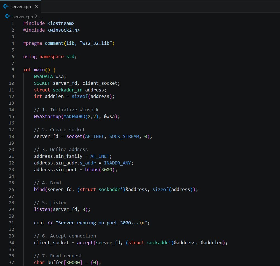Screen dimensions: 280x266
Task: Click "ws2_32.lib" string in pragma line
Action: 96,43
